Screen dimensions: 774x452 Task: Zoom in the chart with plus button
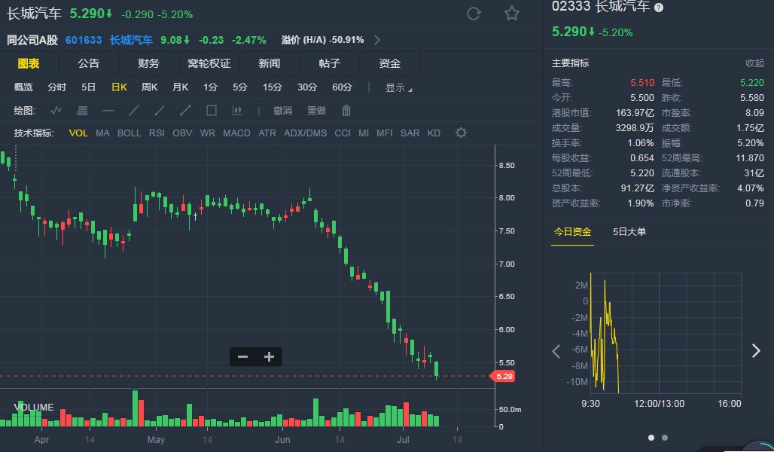(x=269, y=357)
